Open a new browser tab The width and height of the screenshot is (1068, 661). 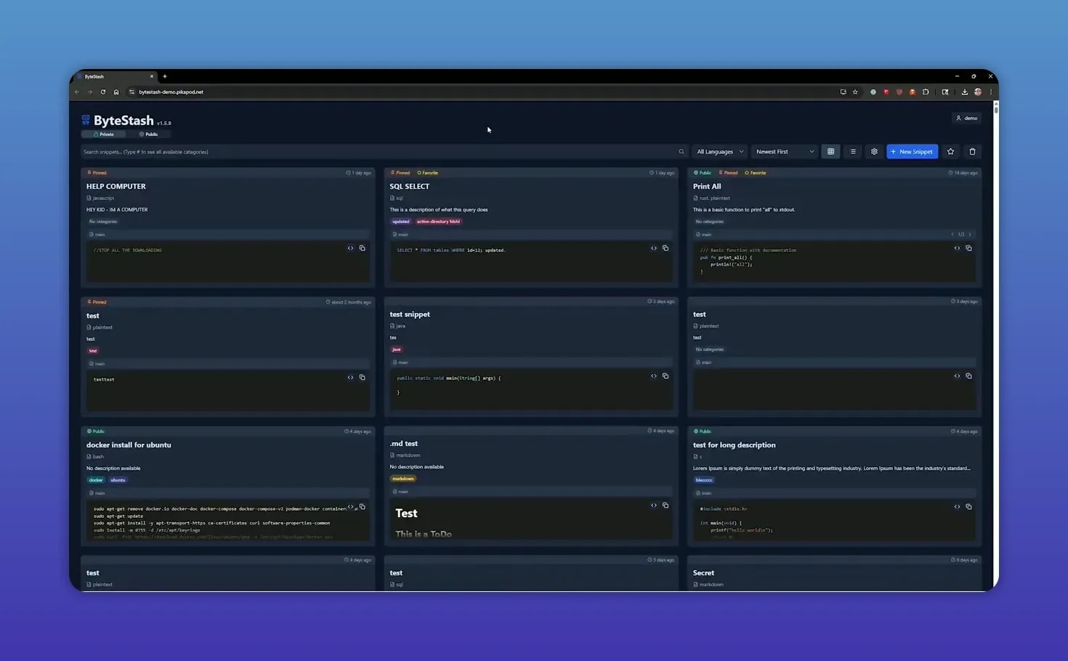point(165,76)
